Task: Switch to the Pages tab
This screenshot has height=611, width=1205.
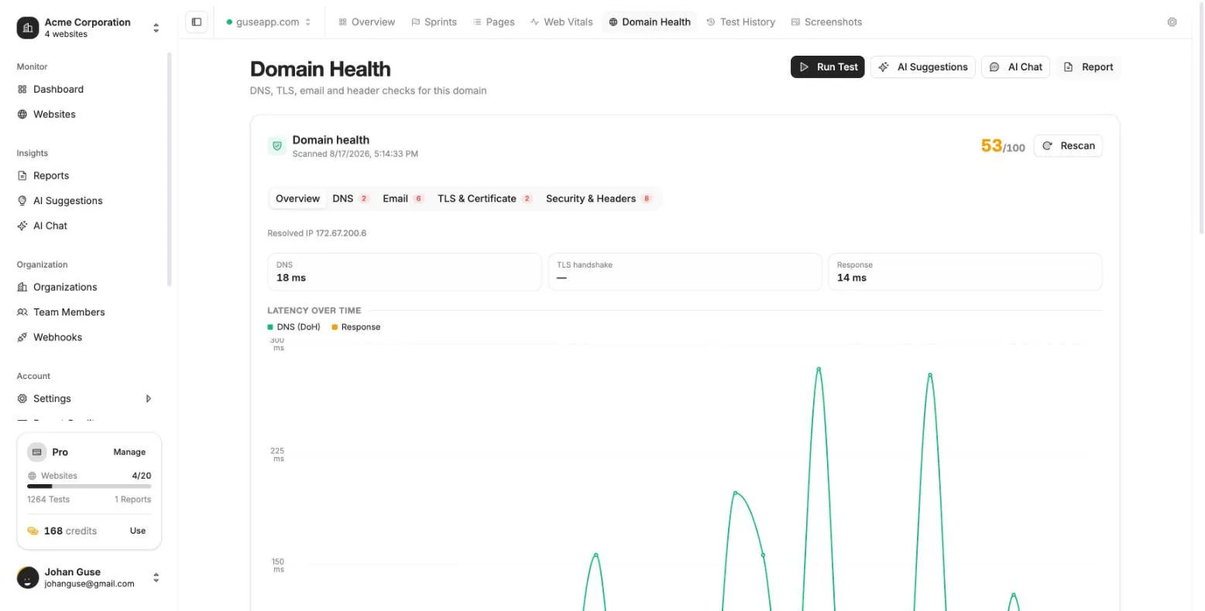Action: [494, 22]
